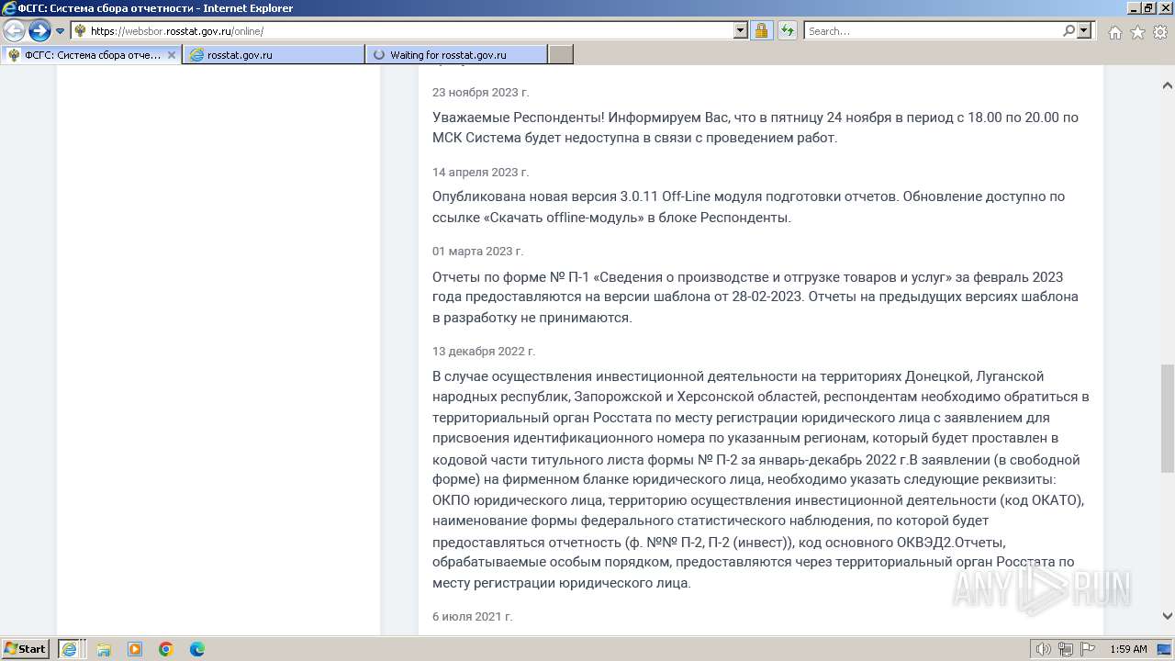Click the date text 6 июля 2021 г.
This screenshot has height=661, width=1175.
472,617
